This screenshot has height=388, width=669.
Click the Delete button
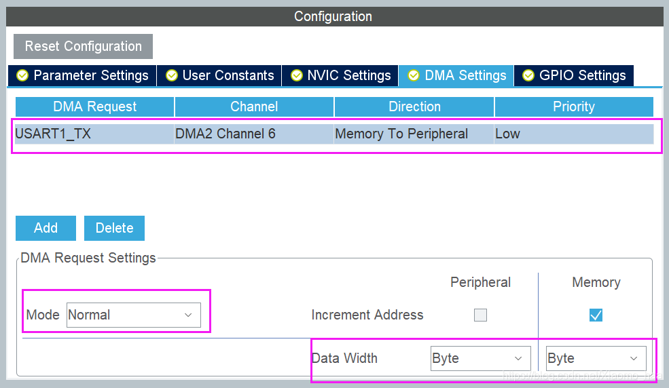(x=114, y=229)
